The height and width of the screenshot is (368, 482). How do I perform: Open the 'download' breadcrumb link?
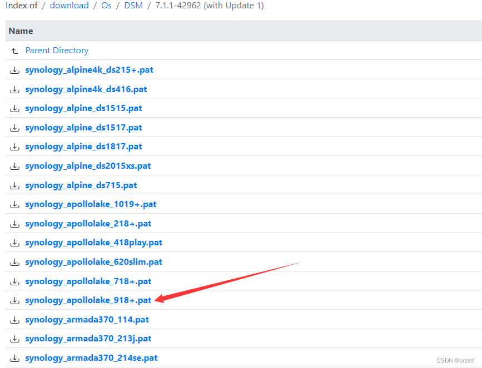[69, 6]
